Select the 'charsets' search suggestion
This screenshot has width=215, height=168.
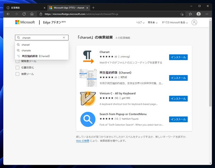[42, 51]
